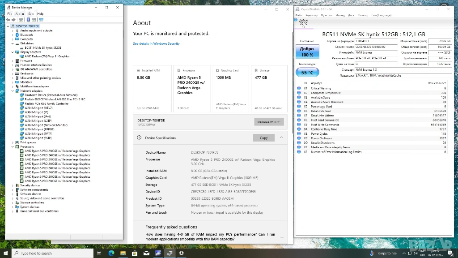Click the blue 55 °C temperature indicator
The image size is (458, 258).
click(x=307, y=72)
